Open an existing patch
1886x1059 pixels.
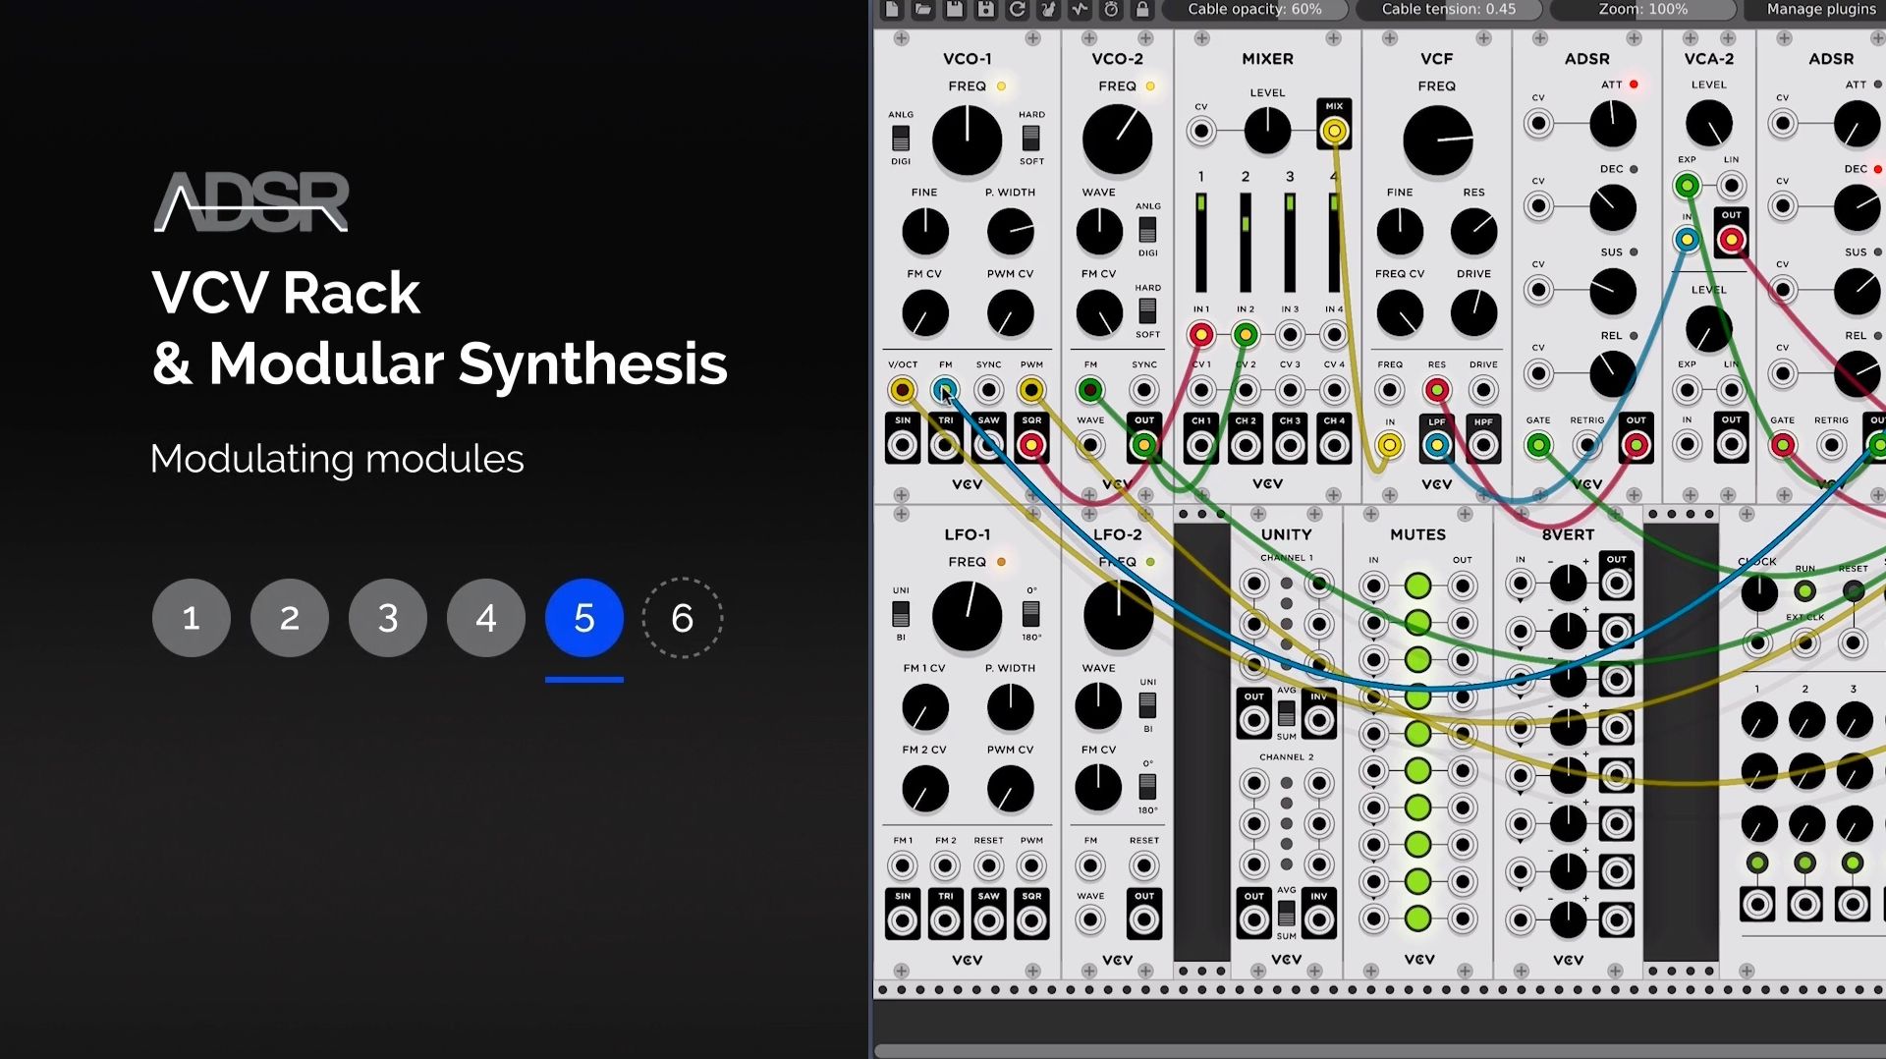[922, 10]
